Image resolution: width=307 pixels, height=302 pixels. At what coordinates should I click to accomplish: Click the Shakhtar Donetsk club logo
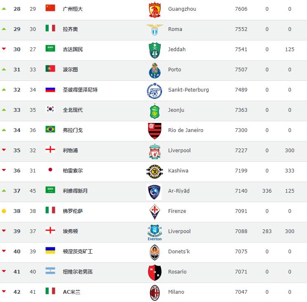pos(155,252)
